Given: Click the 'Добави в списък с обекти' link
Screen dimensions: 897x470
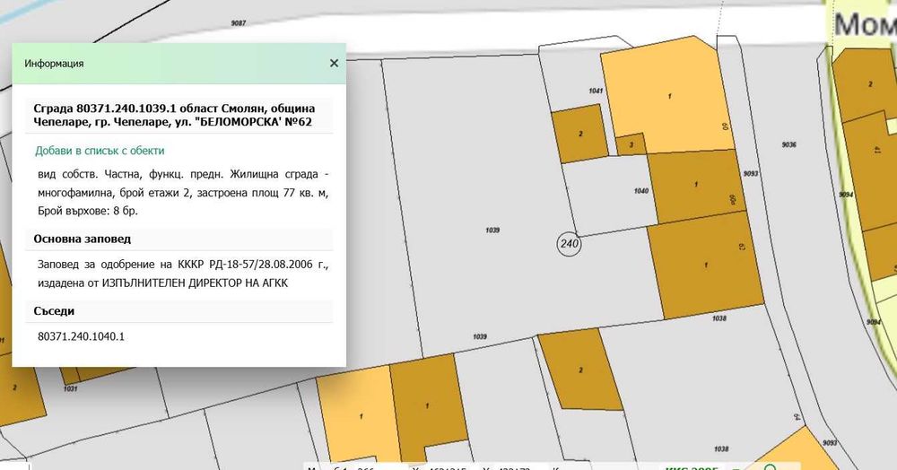Looking at the screenshot, I should pos(100,151).
